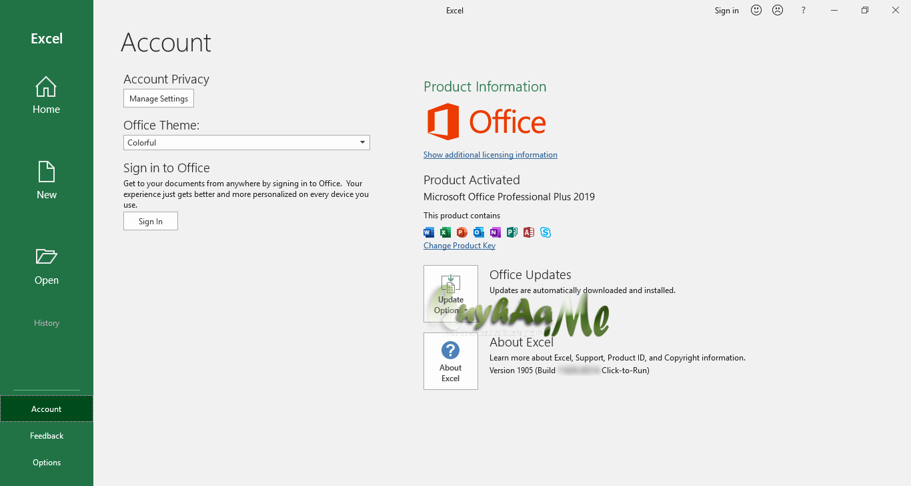Viewport: 911px width, 486px height.
Task: Select History in the sidebar
Action: pyautogui.click(x=47, y=323)
